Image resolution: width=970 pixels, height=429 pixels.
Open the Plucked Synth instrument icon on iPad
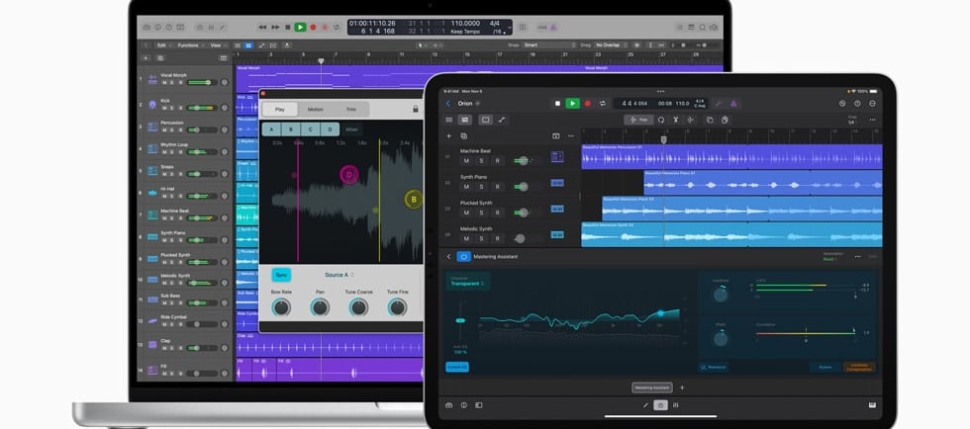(557, 209)
